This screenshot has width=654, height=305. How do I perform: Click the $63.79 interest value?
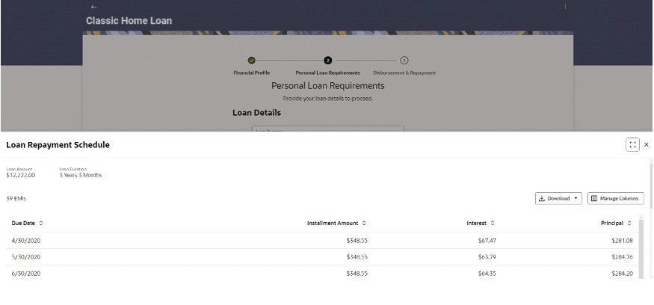click(x=487, y=257)
